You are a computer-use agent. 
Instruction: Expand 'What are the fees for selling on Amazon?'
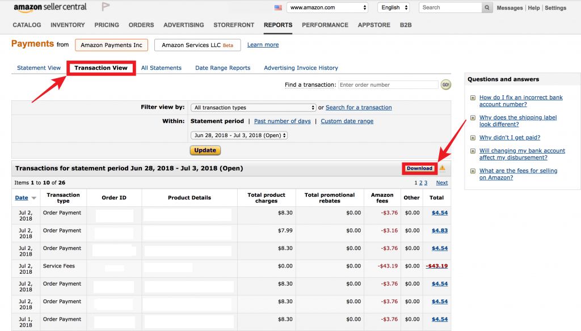(473, 171)
